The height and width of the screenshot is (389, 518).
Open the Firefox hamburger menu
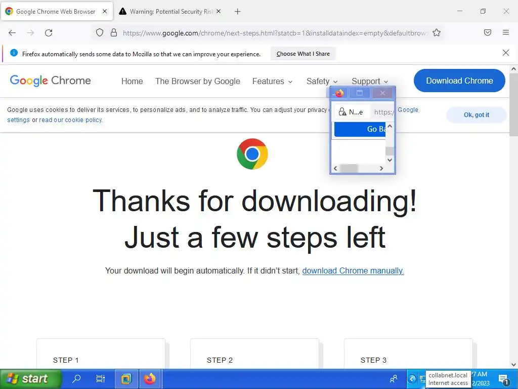505,32
